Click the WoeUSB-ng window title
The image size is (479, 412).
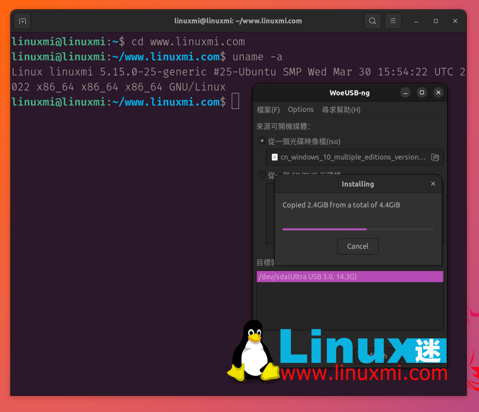coord(349,93)
